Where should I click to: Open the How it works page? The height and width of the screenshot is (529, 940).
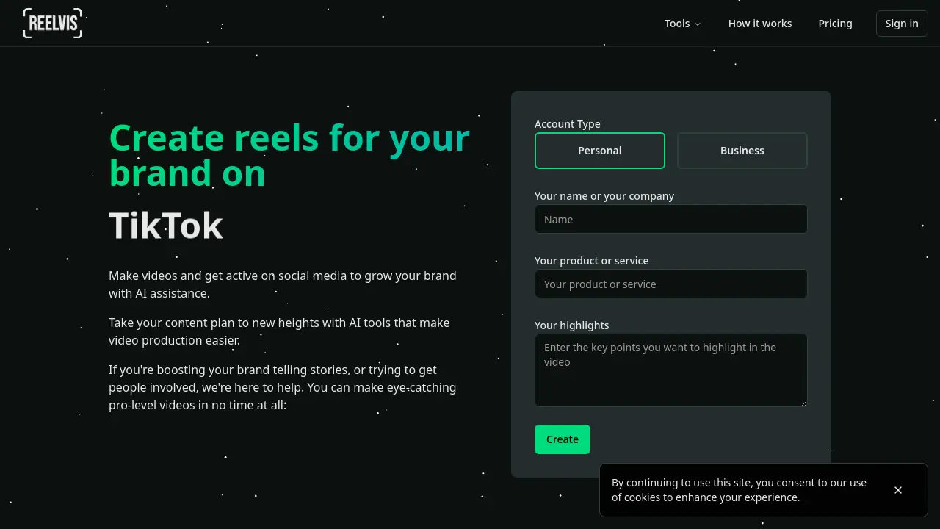[760, 23]
